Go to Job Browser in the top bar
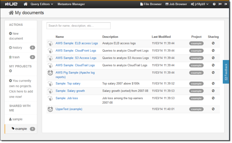232x143 pixels. click(x=176, y=4)
